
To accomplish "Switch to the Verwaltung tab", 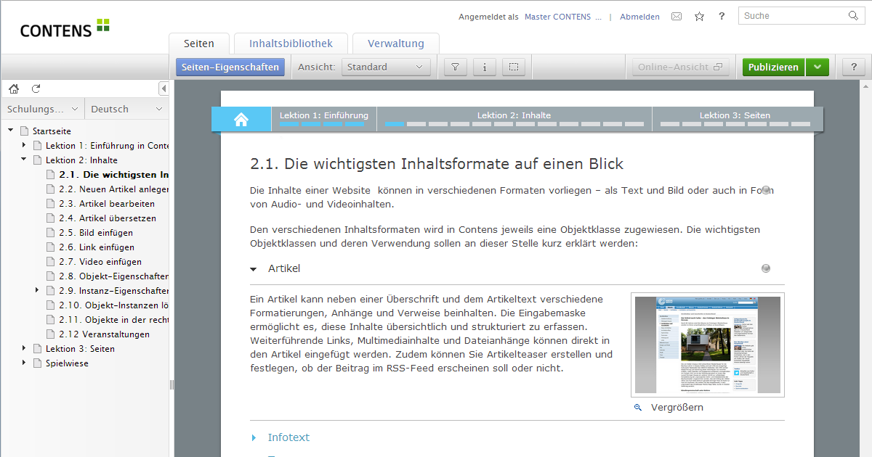I will [396, 44].
